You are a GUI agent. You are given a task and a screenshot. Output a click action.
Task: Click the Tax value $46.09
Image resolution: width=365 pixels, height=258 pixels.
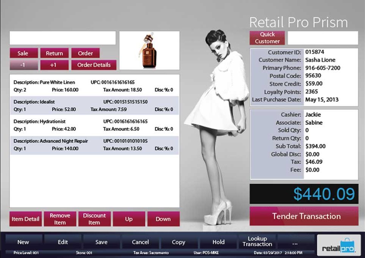click(314, 162)
